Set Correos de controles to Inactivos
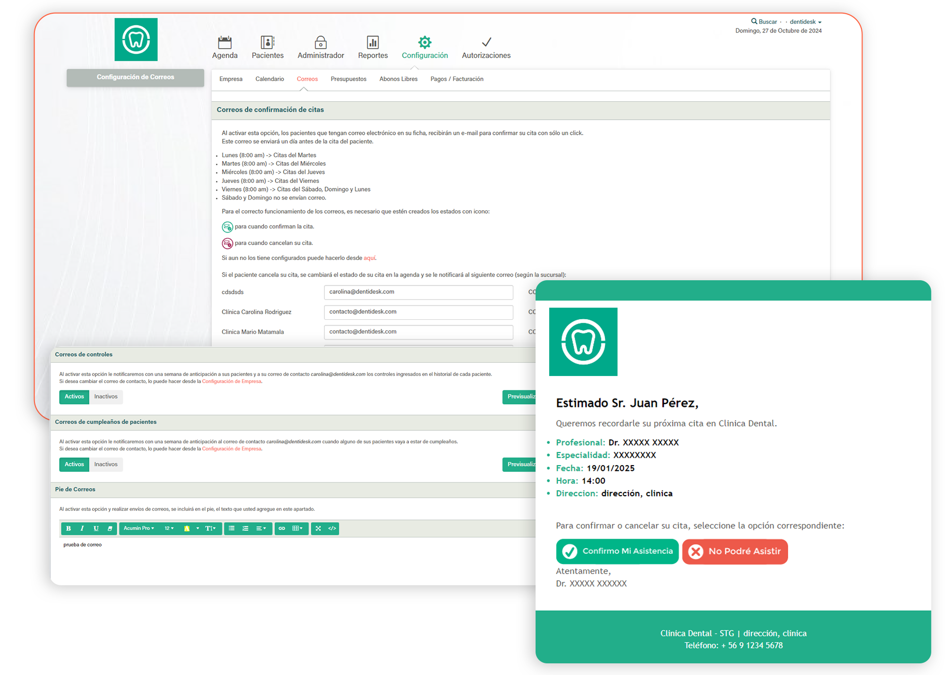 (x=106, y=397)
